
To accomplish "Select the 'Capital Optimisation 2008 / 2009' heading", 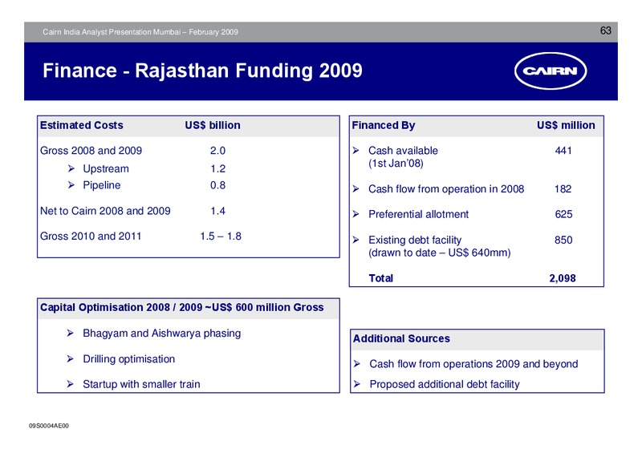I will (182, 307).
